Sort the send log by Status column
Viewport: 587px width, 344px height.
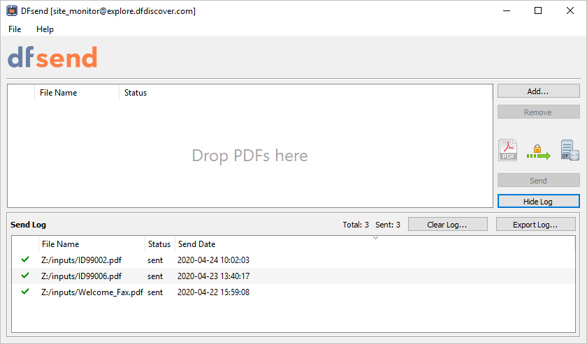(x=159, y=244)
